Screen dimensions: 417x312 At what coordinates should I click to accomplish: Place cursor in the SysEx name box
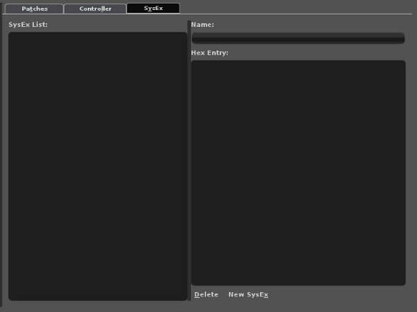pyautogui.click(x=298, y=38)
